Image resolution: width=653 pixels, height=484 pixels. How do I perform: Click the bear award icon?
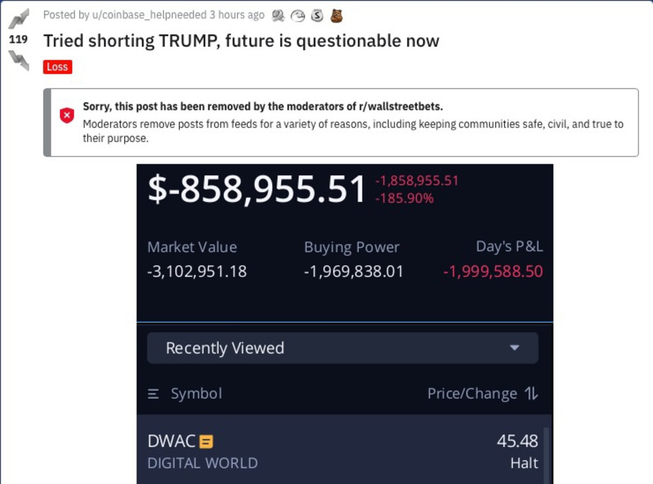point(337,15)
